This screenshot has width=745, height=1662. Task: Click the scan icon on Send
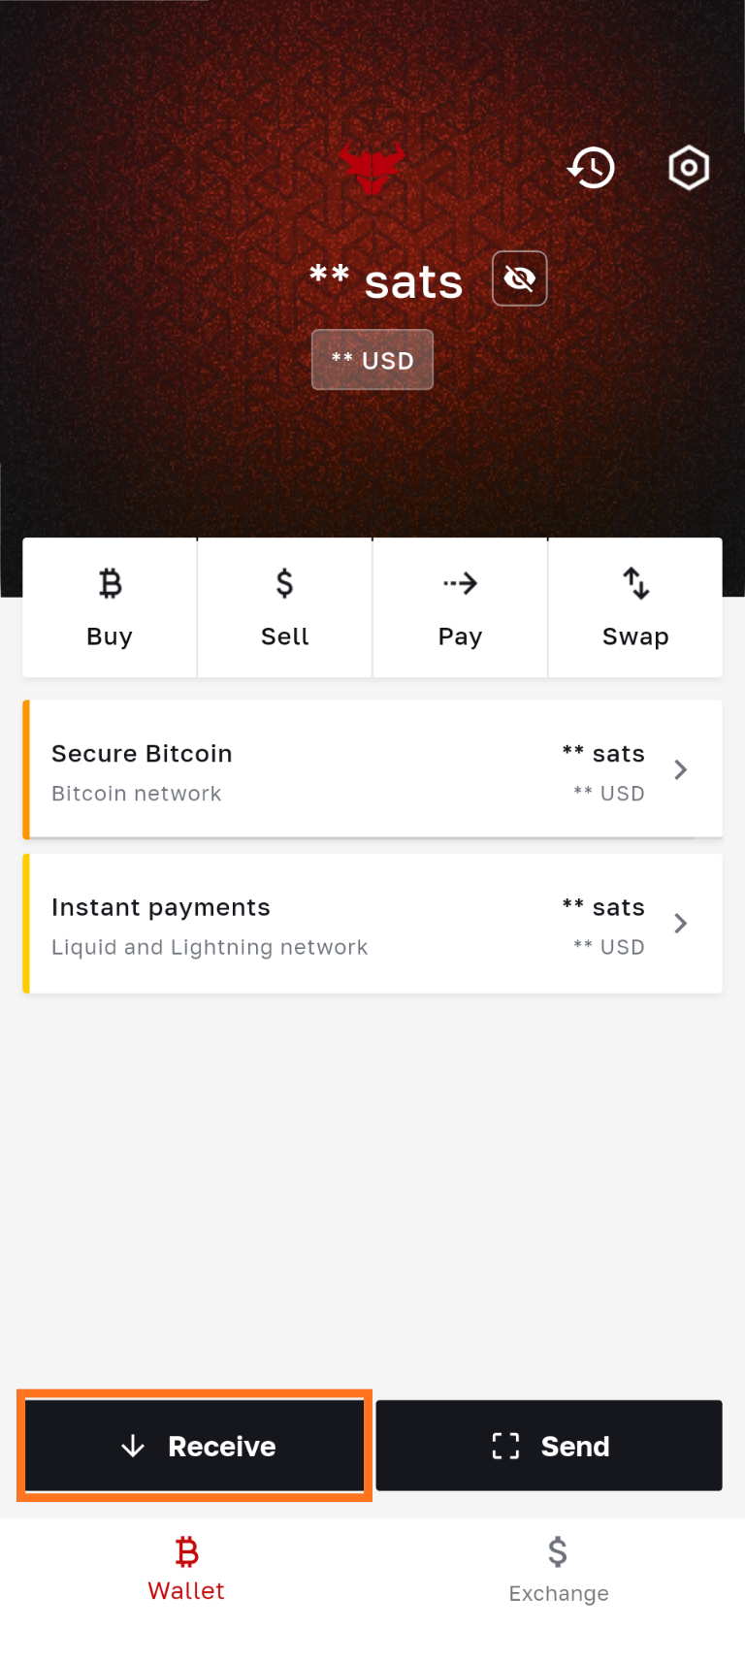point(505,1446)
